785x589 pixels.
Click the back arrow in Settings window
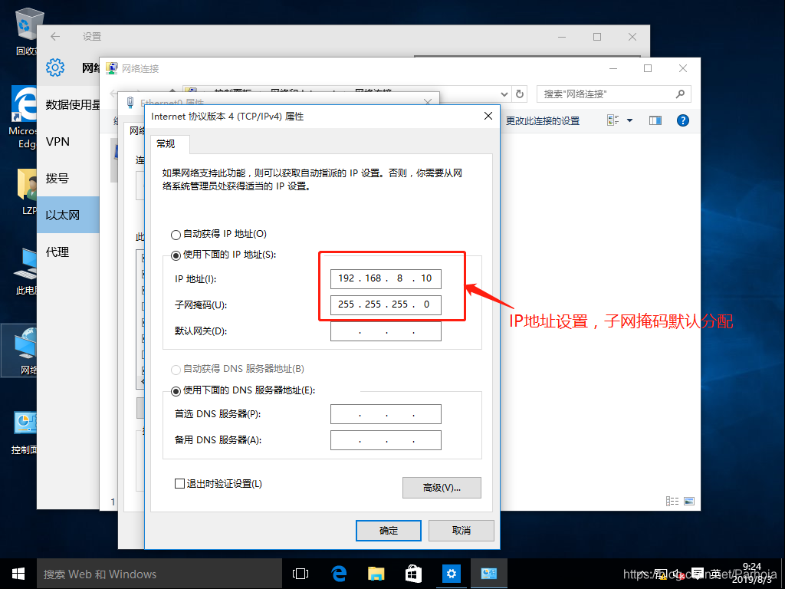pyautogui.click(x=55, y=37)
